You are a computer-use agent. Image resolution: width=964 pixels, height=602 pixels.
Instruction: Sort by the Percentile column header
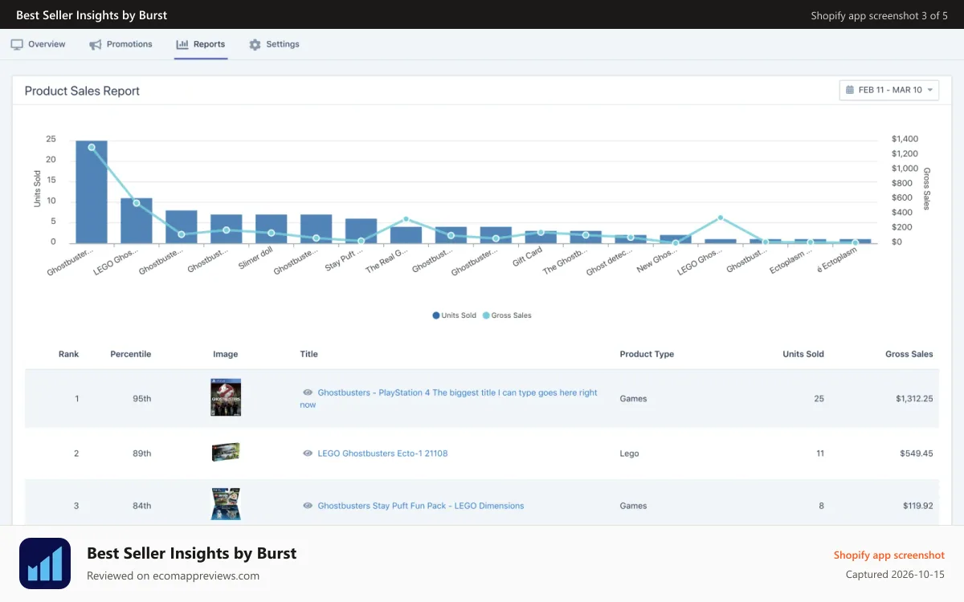pyautogui.click(x=131, y=354)
